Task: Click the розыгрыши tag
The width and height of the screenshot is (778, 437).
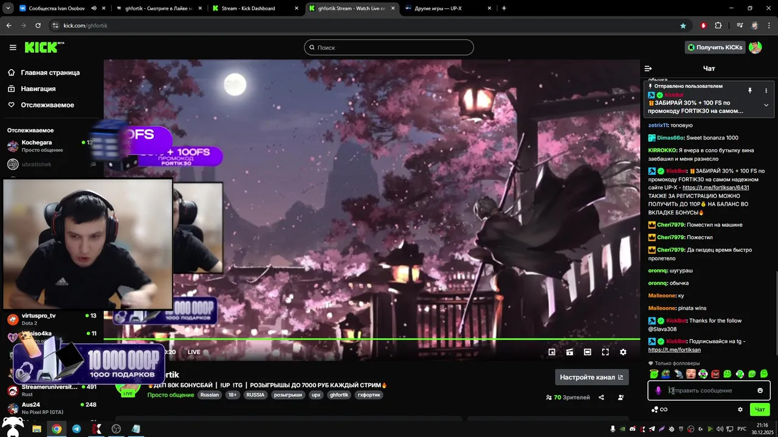Action: click(x=287, y=395)
